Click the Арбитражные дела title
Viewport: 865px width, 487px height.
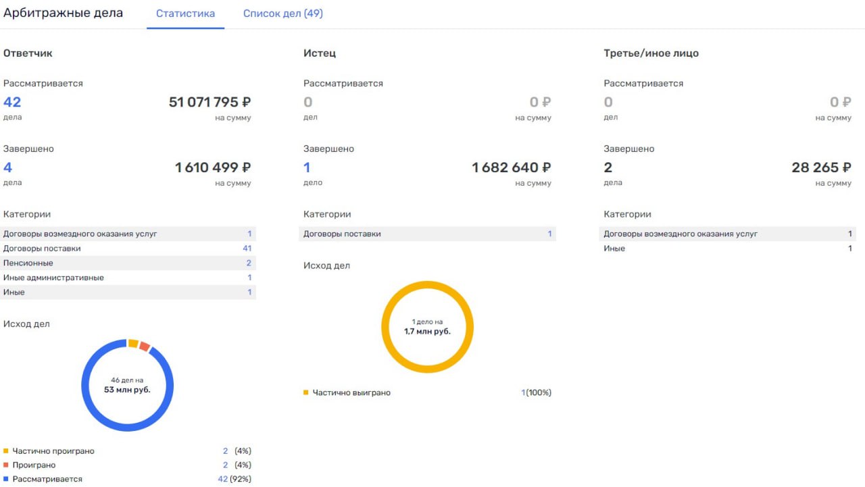(64, 13)
